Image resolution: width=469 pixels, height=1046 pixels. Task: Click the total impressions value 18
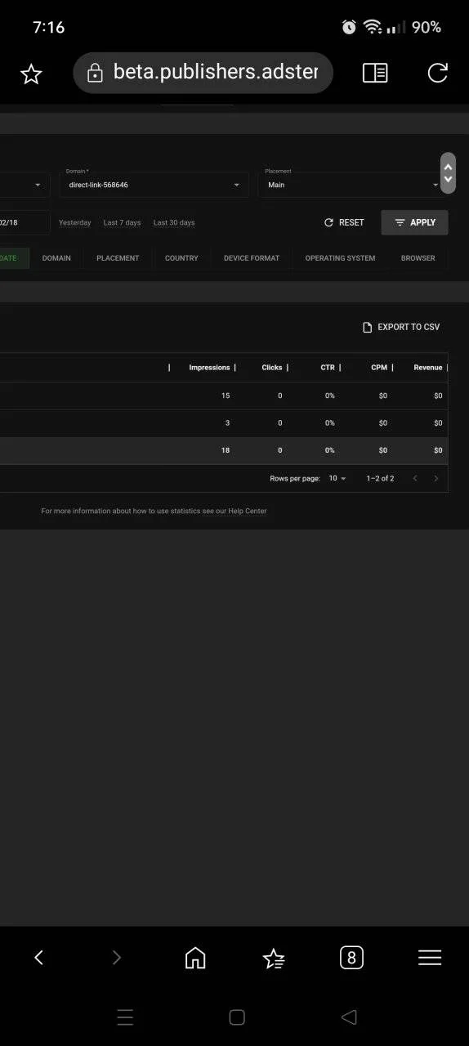pos(226,450)
